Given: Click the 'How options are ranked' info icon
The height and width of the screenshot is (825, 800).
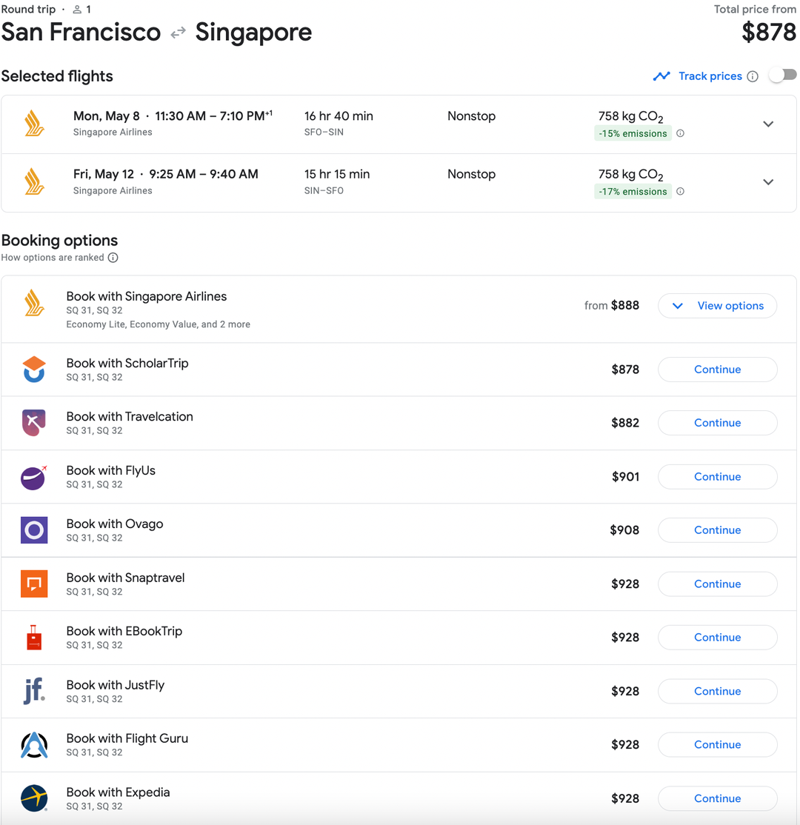Looking at the screenshot, I should 113,258.
